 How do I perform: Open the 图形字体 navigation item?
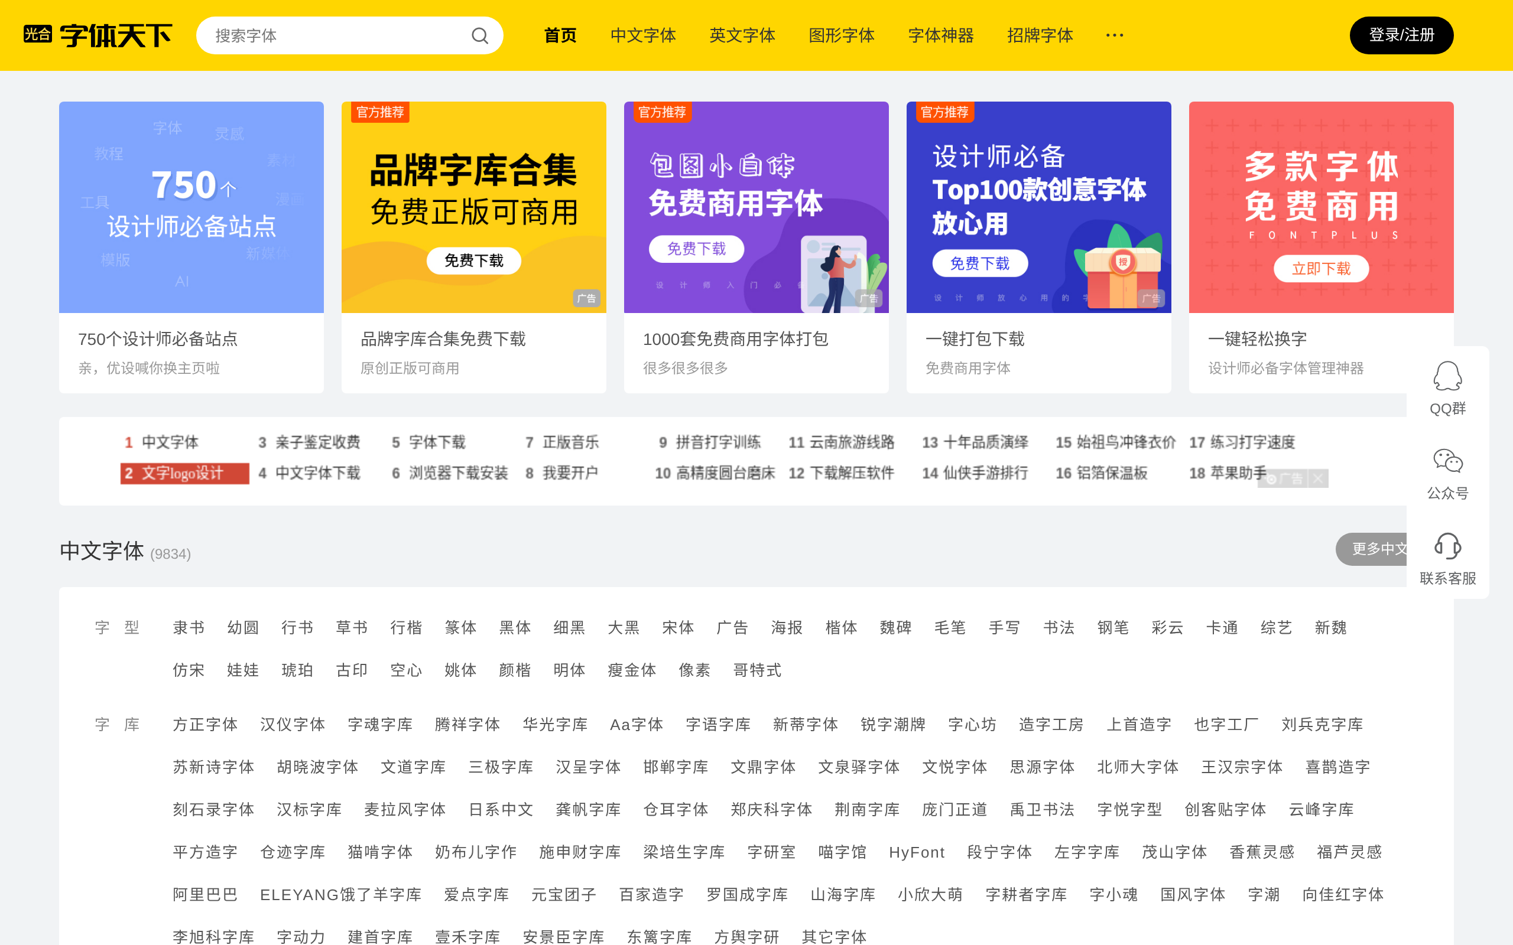click(x=842, y=35)
